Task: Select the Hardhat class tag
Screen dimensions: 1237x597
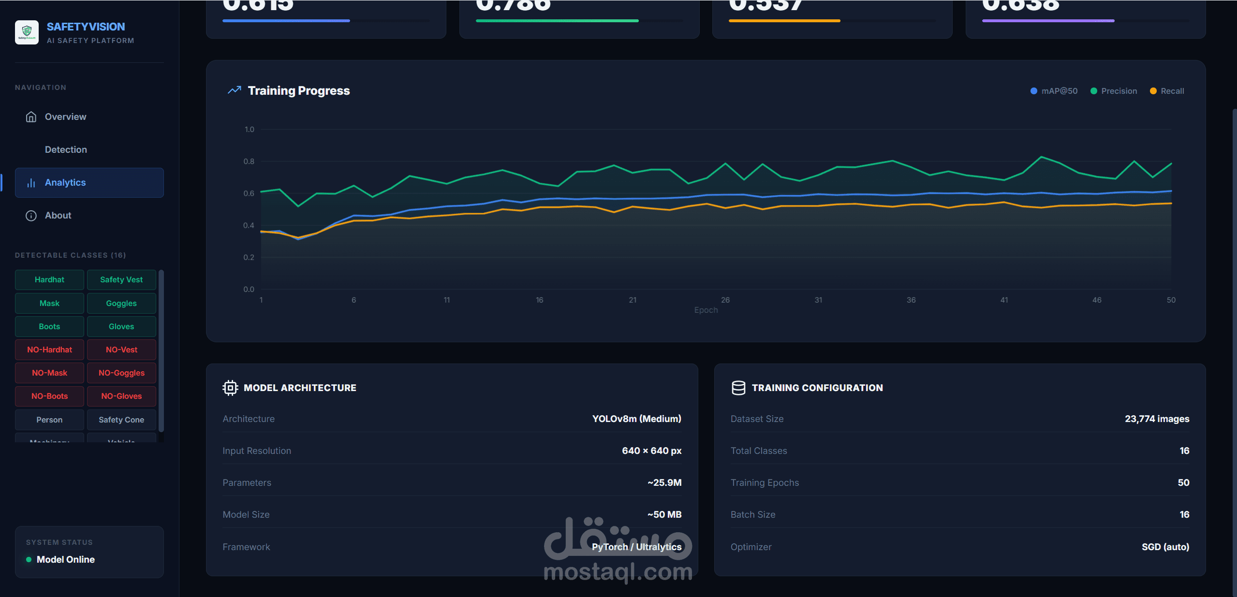Action: [49, 280]
